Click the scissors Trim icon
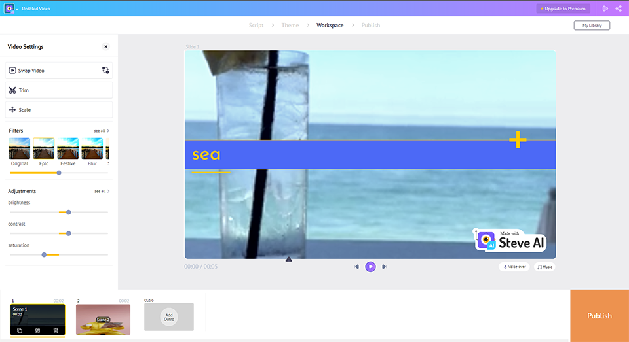 tap(12, 90)
